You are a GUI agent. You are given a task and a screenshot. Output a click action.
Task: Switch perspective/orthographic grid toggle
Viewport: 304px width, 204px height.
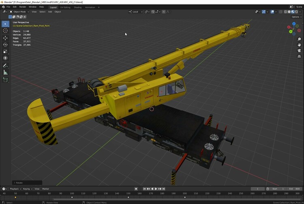(299, 56)
